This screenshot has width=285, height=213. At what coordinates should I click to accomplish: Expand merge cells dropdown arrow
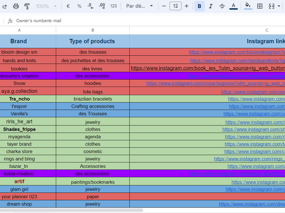tap(279, 6)
